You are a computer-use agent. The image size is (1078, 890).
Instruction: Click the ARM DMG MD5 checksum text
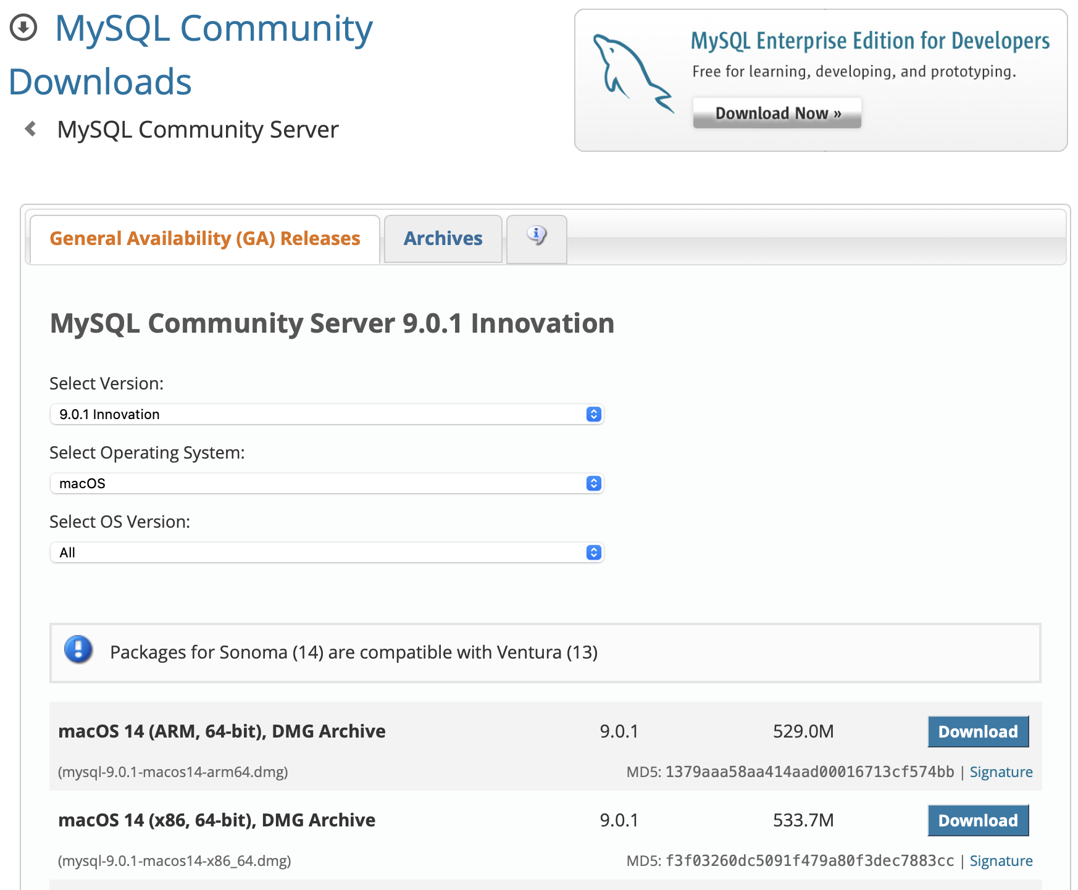tap(809, 772)
